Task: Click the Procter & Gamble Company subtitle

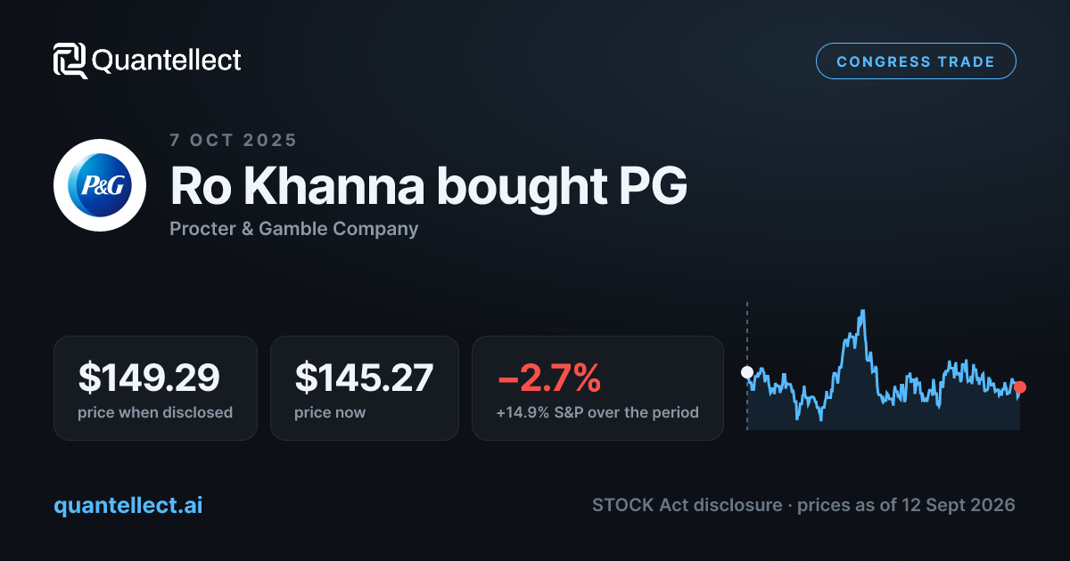Action: tap(293, 229)
